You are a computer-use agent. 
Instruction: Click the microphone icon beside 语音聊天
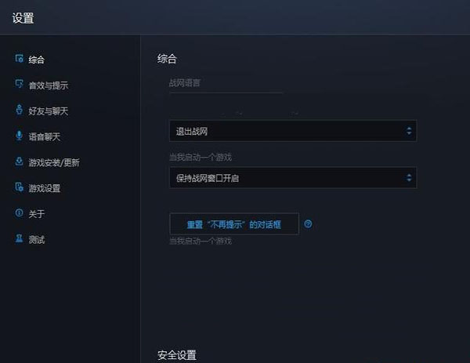click(x=19, y=136)
